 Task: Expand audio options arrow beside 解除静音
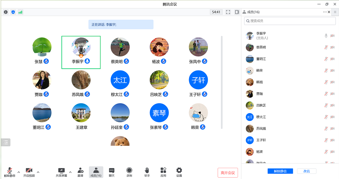point(19,172)
